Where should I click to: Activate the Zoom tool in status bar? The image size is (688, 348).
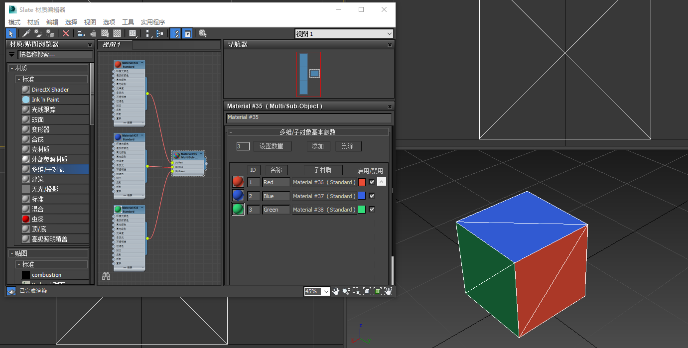click(346, 291)
